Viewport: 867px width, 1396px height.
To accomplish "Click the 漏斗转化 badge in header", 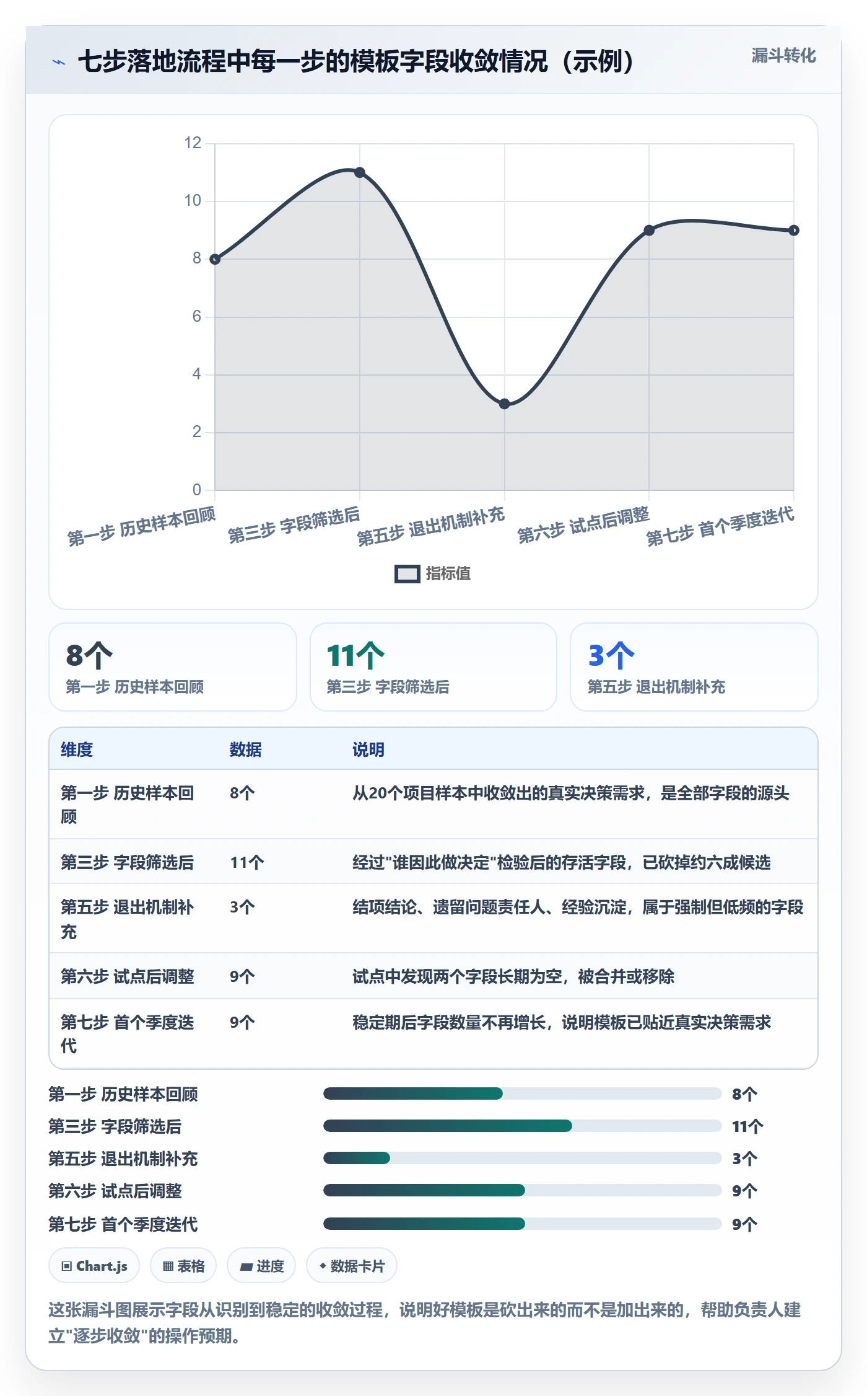I will click(x=783, y=56).
